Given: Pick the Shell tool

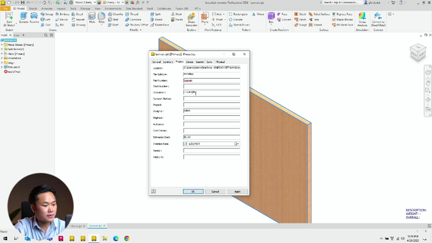Looking at the screenshot, I should tap(113, 20).
